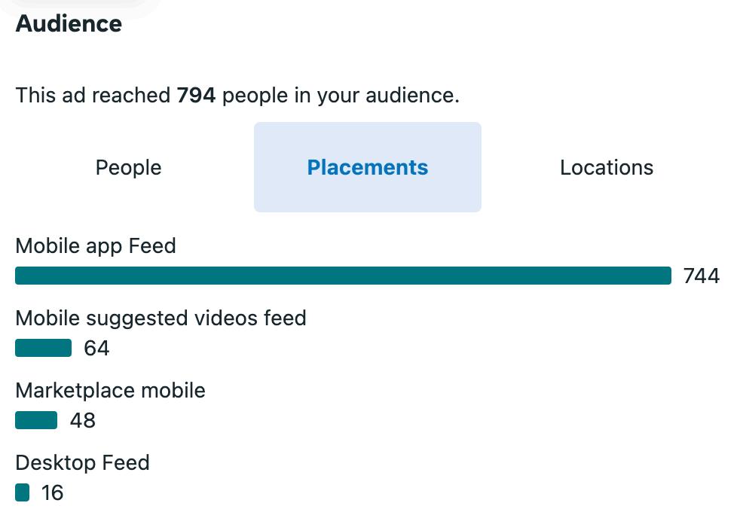Select the Placements tab
Screen dimensions: 740x509
pos(368,167)
